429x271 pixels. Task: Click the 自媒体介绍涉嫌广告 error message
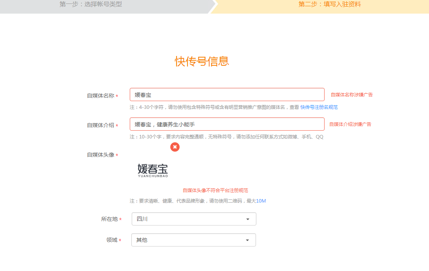click(x=350, y=124)
